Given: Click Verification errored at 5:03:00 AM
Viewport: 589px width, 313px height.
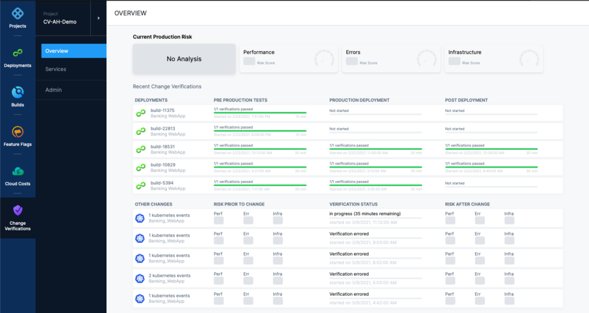Looking at the screenshot, I should click(349, 274).
